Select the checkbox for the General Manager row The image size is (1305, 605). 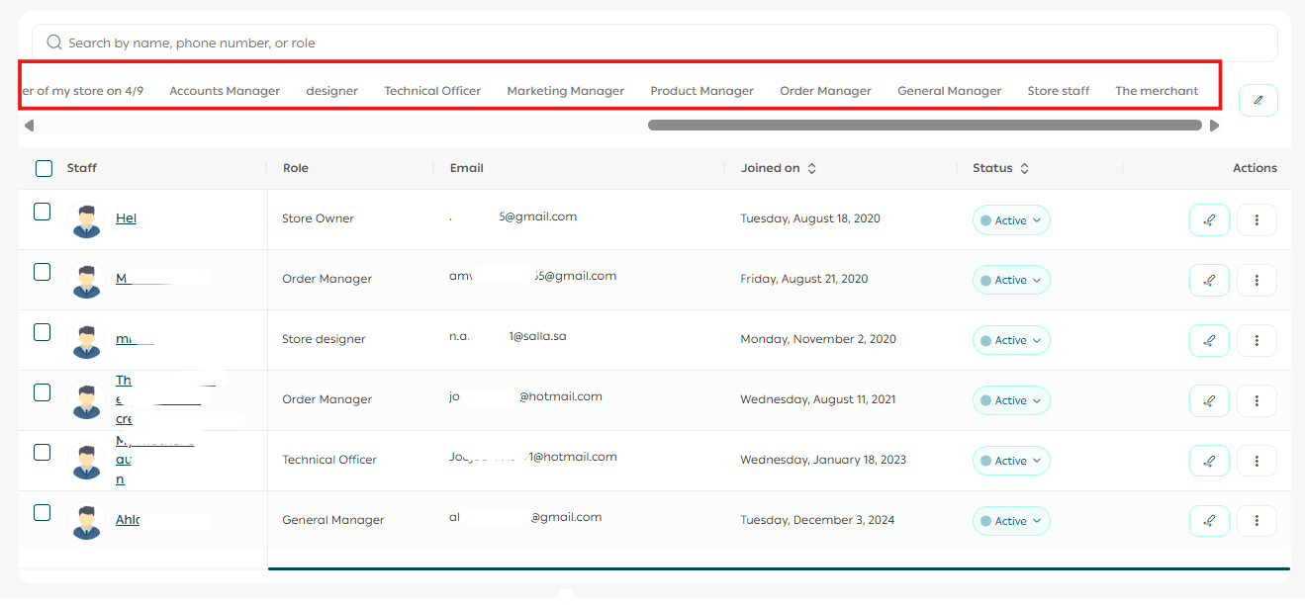point(42,512)
